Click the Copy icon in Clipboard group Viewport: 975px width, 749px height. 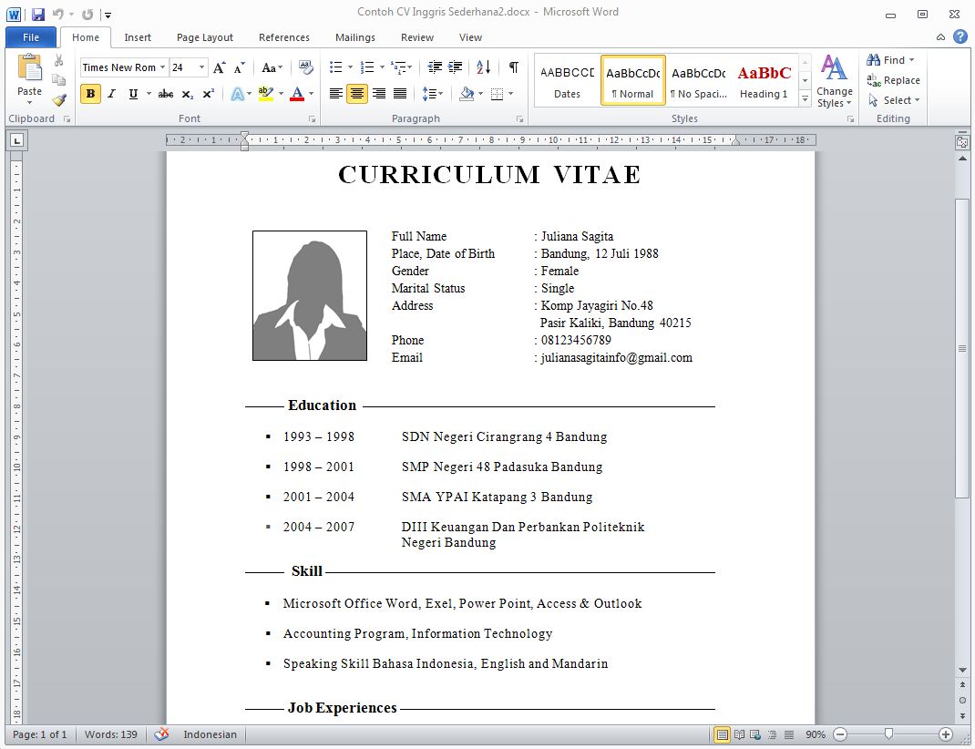59,79
